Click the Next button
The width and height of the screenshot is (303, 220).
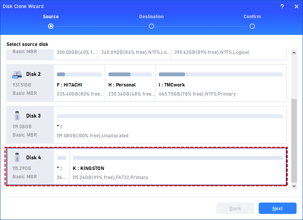tap(277, 208)
